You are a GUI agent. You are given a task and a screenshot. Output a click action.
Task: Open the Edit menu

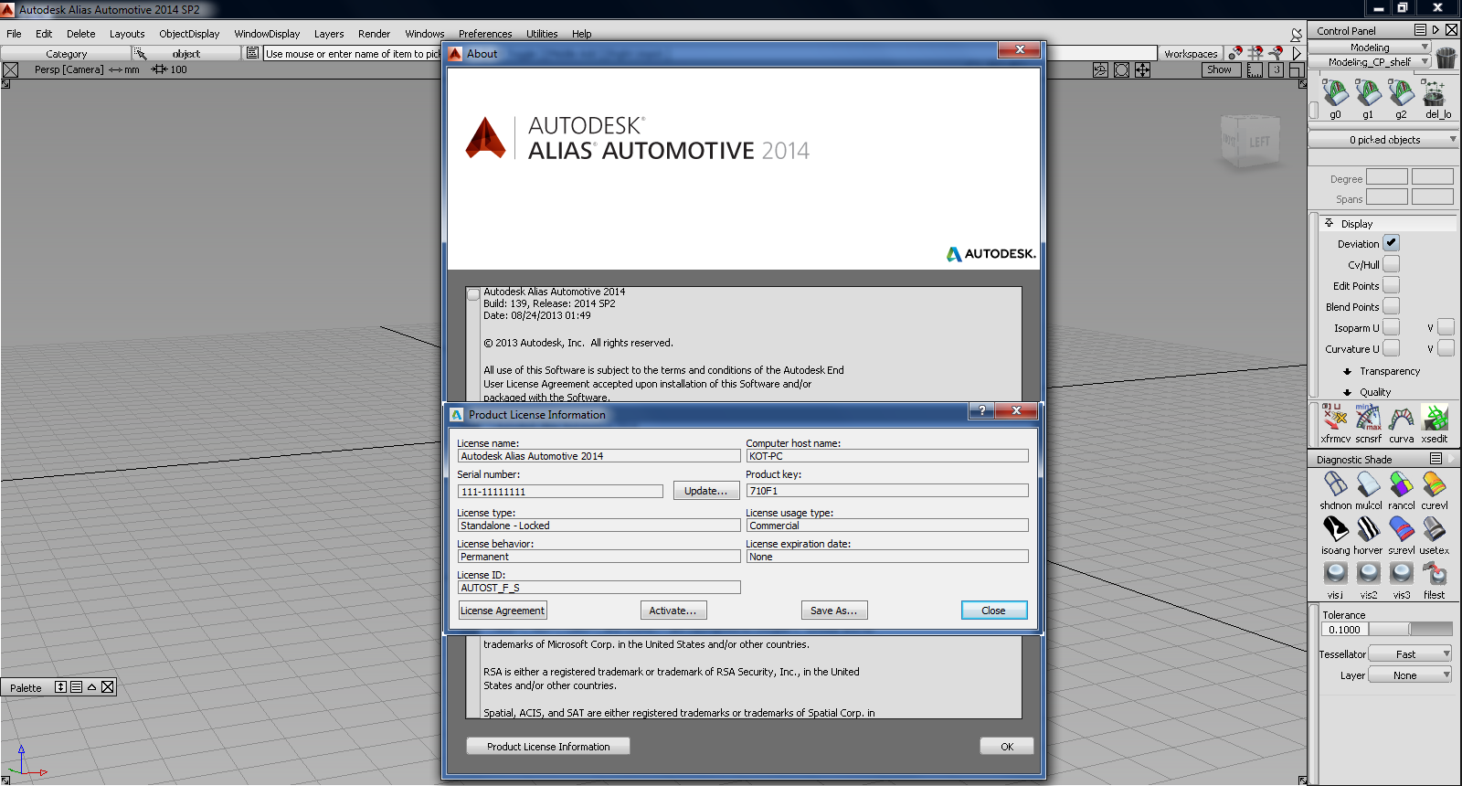tap(44, 34)
